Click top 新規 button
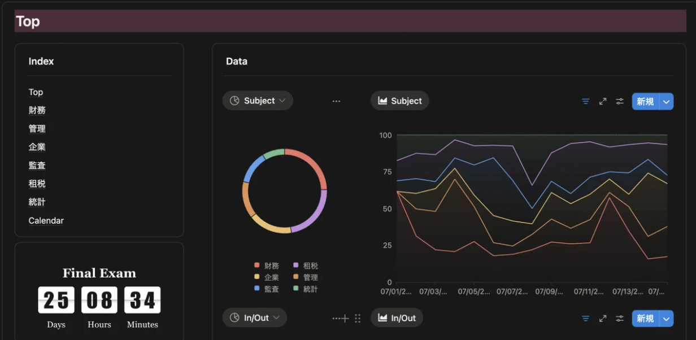Screen dimensions: 696x340 click(x=646, y=101)
